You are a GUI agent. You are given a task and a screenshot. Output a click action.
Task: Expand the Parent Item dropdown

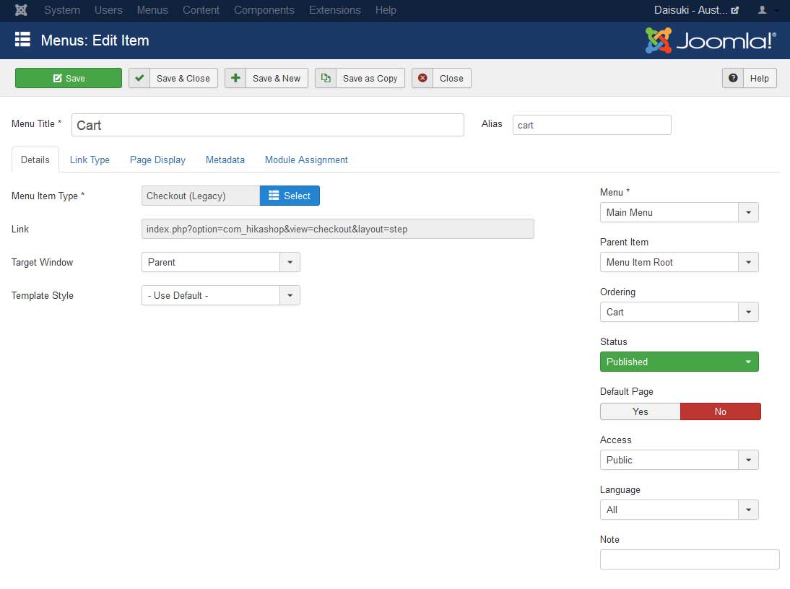(x=680, y=262)
